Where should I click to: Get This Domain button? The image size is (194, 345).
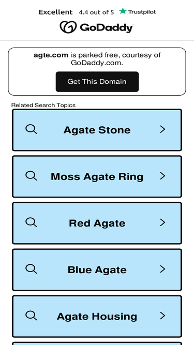tap(97, 82)
